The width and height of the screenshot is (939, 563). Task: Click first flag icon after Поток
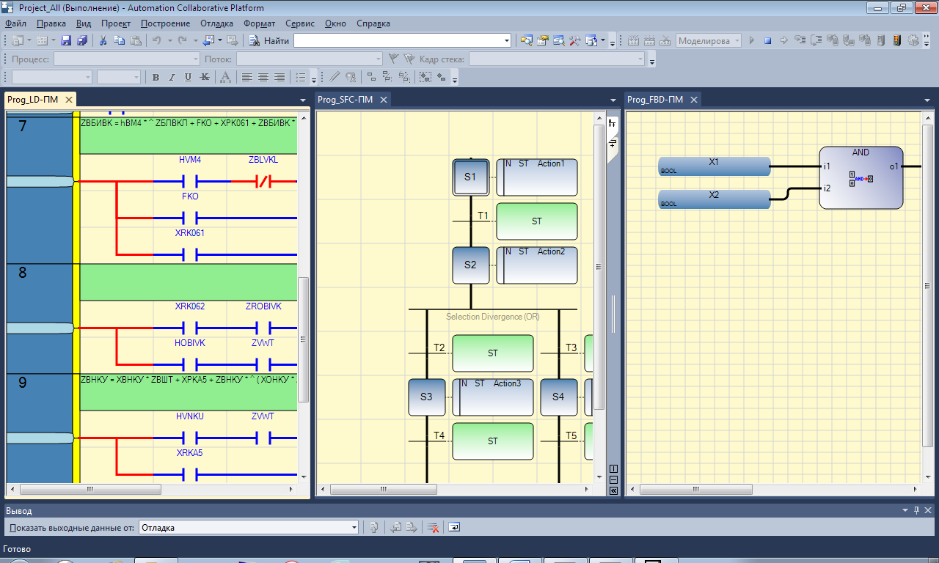[393, 59]
